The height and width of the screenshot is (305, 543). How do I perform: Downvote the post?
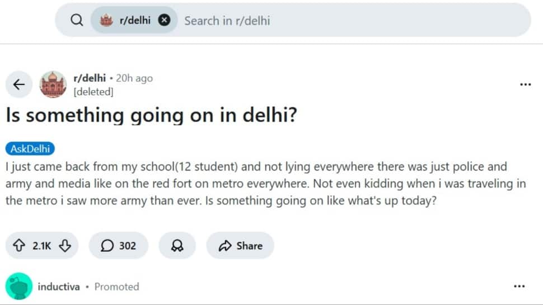point(65,246)
